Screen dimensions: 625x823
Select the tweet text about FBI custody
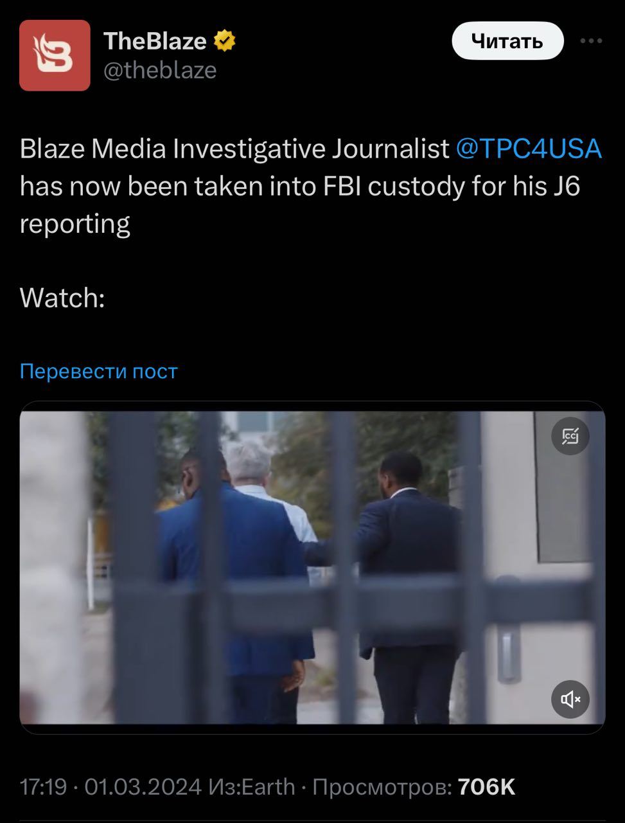click(x=311, y=186)
